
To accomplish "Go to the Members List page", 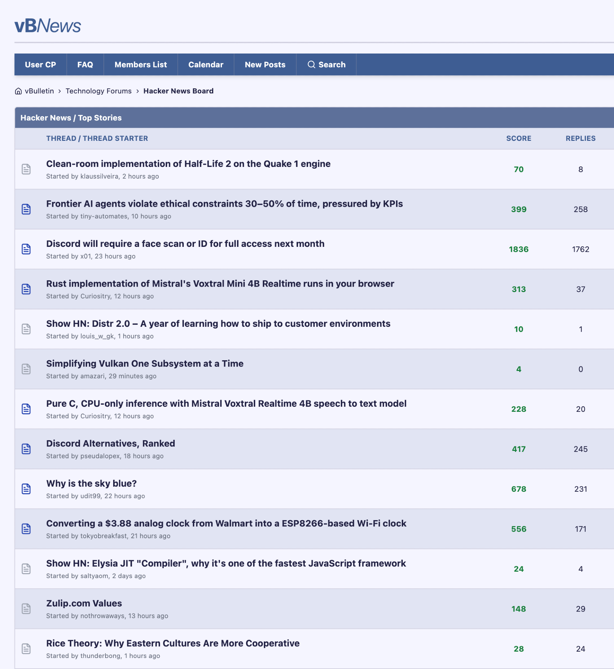I will click(x=141, y=65).
